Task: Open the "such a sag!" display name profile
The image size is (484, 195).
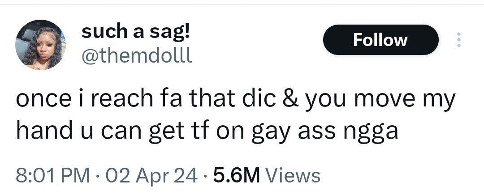Action: point(135,33)
